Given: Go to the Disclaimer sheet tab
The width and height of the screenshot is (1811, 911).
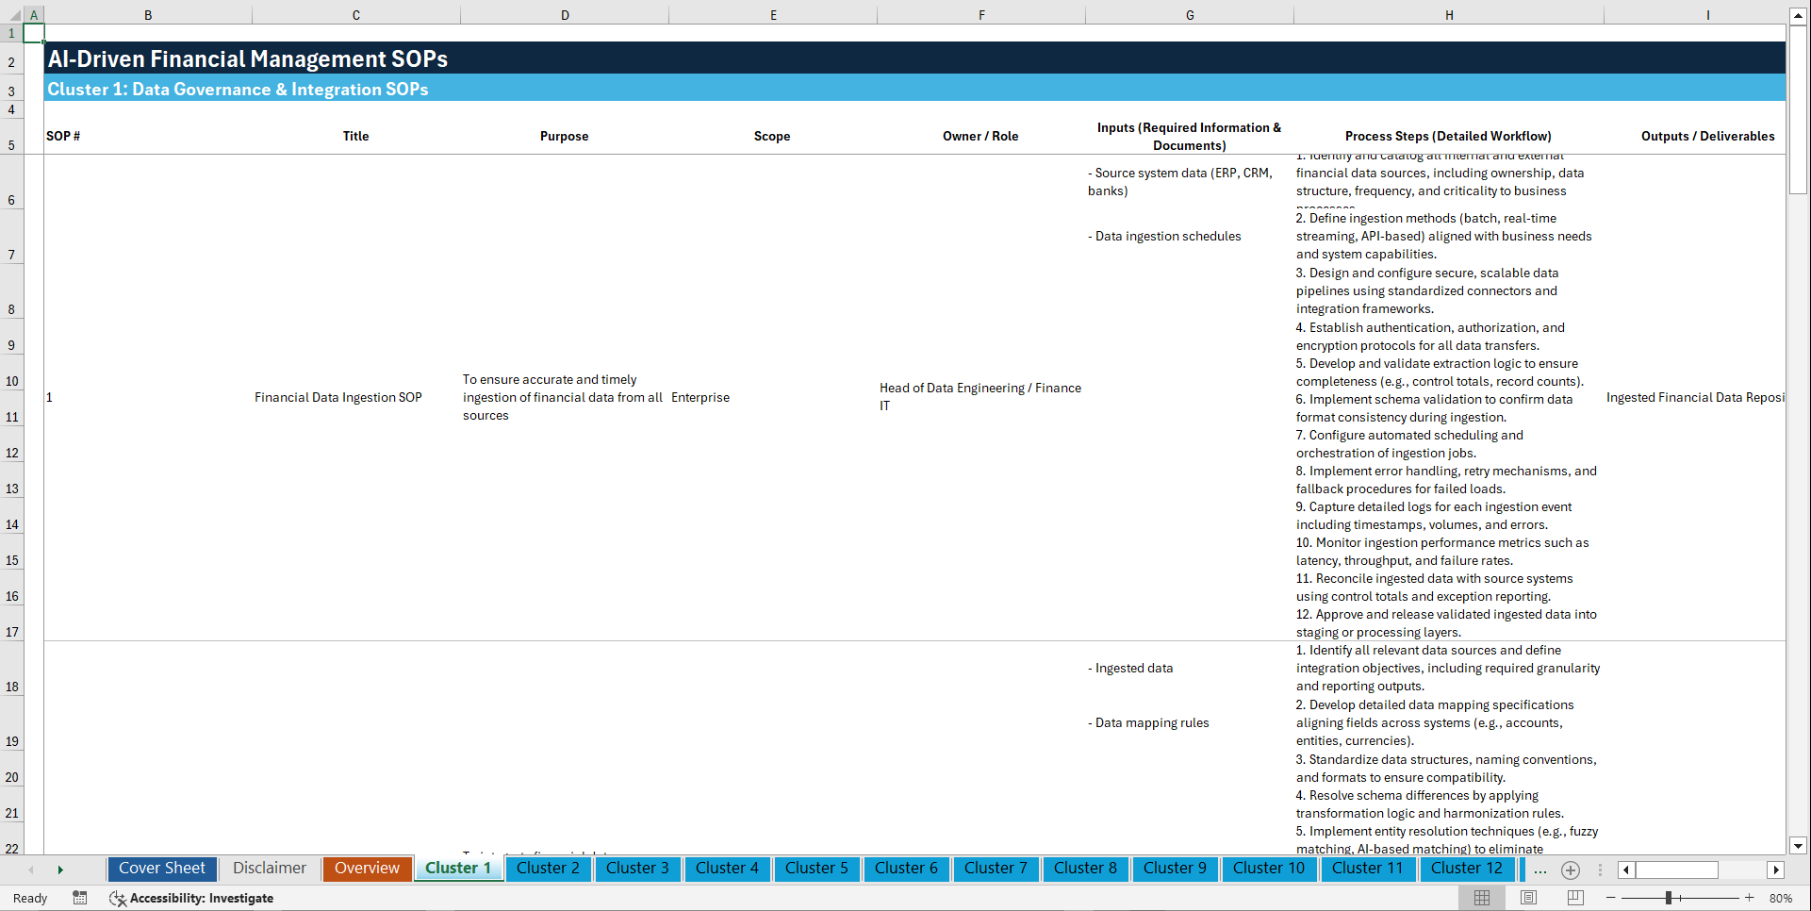Looking at the screenshot, I should pos(269,869).
